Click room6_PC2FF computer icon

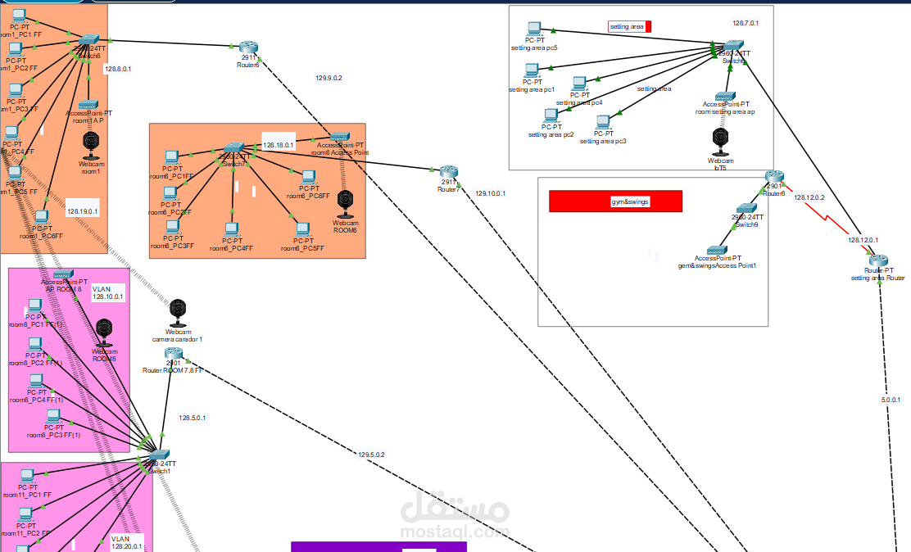pos(170,193)
